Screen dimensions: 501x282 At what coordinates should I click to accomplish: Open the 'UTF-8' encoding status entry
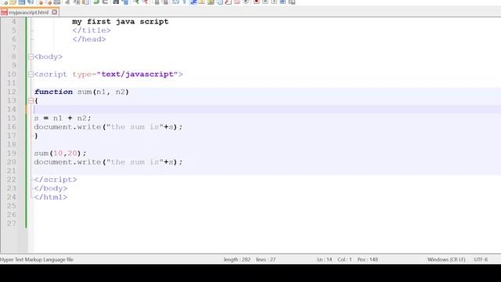click(x=481, y=259)
